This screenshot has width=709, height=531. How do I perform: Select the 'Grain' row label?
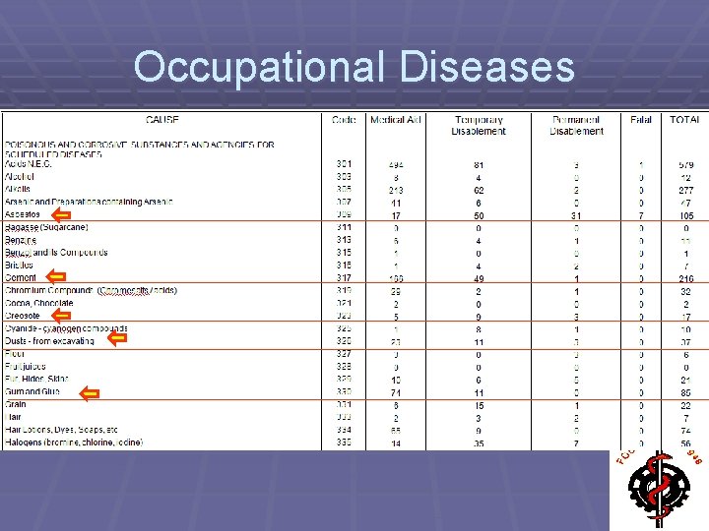pyautogui.click(x=16, y=404)
